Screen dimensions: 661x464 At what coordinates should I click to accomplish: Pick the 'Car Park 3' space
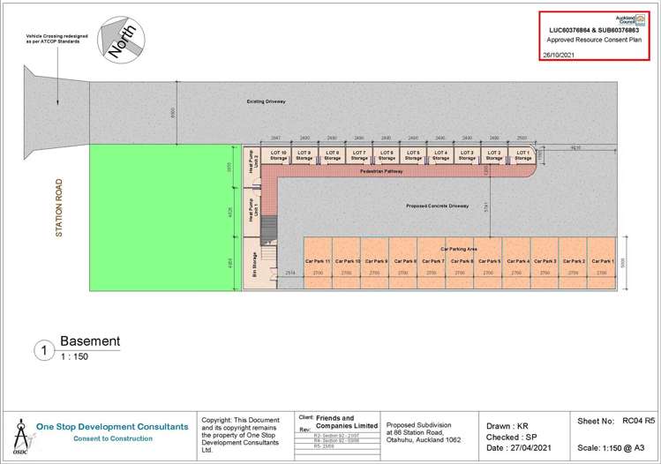tap(545, 263)
